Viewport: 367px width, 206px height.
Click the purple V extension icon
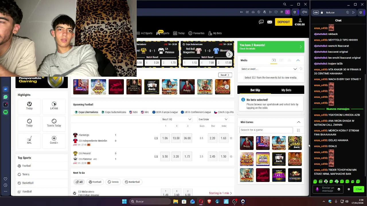(x=287, y=12)
